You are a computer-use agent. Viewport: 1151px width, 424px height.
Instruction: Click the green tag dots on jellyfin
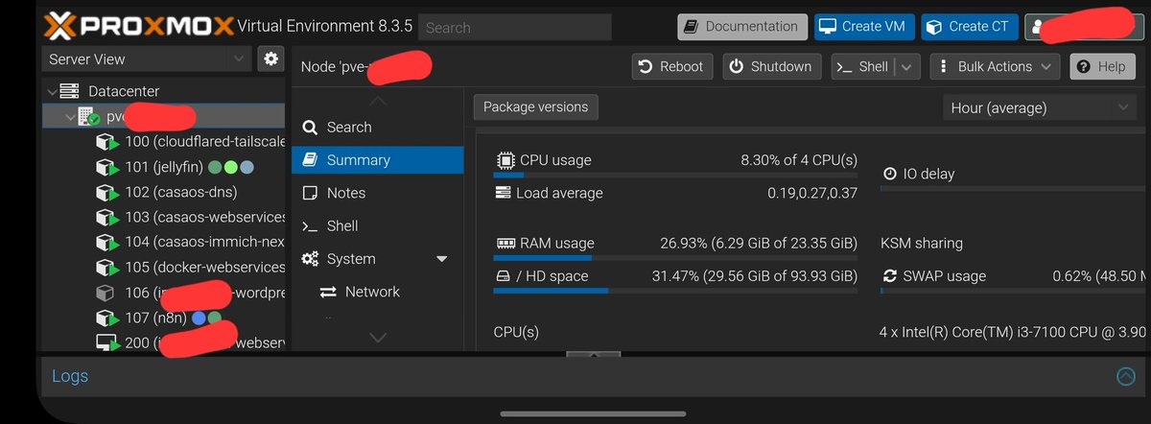coord(223,167)
